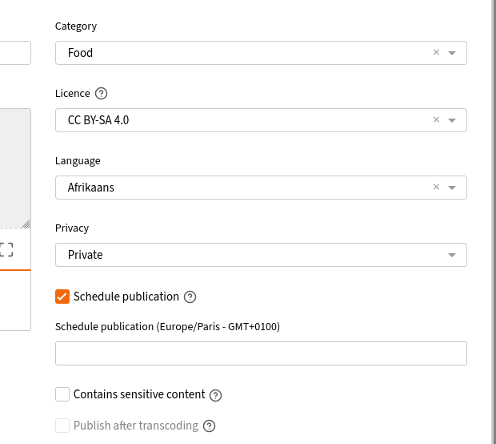Click the Afrikaans language value text
The image size is (496, 444).
(x=91, y=188)
